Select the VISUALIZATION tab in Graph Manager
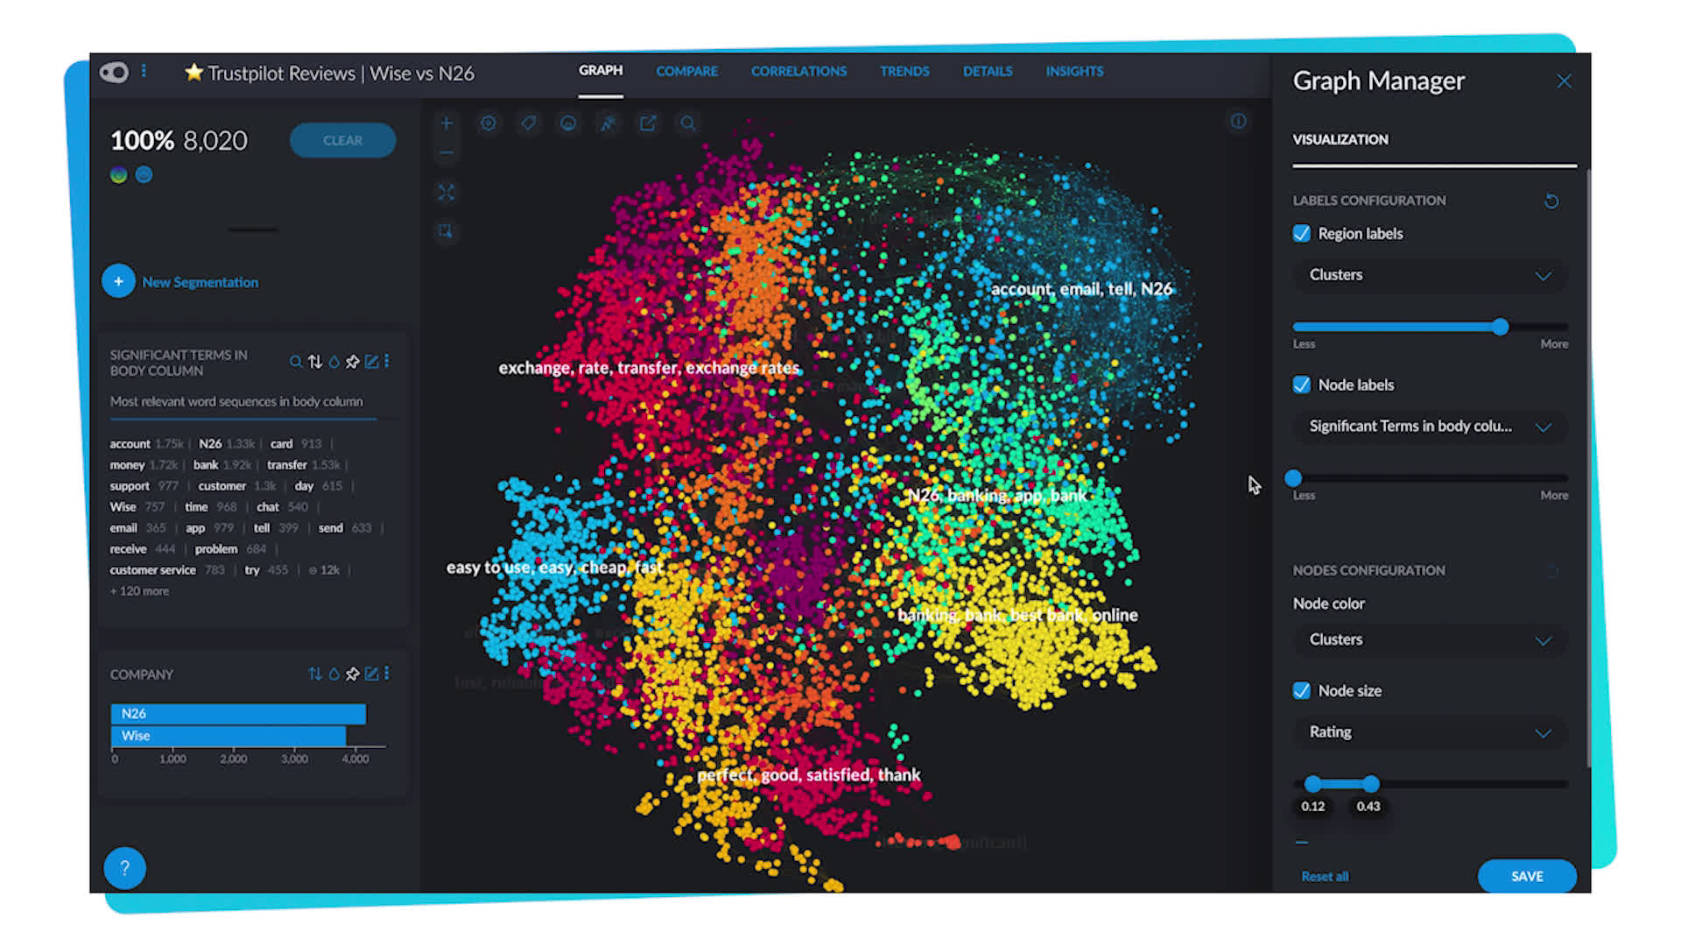The width and height of the screenshot is (1681, 946). [x=1340, y=140]
